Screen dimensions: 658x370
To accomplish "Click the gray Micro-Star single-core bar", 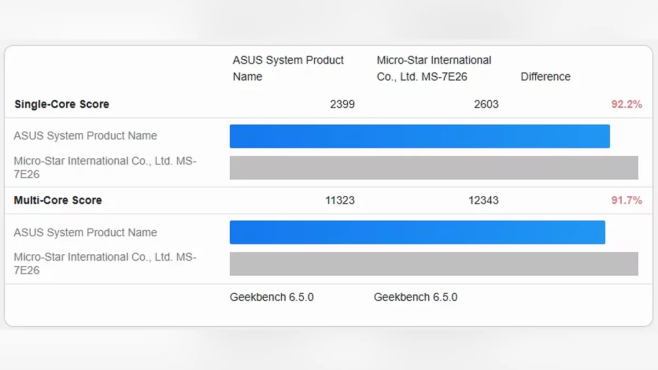I will (434, 168).
